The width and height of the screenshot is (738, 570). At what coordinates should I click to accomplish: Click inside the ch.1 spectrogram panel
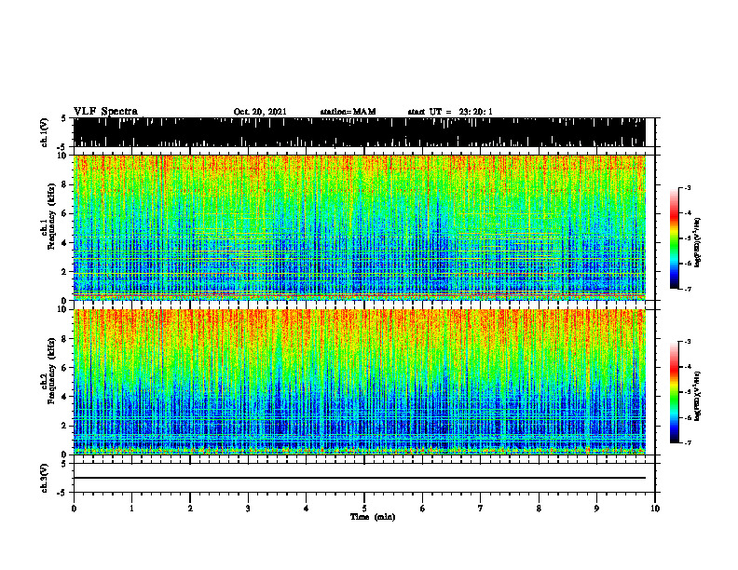(x=359, y=227)
